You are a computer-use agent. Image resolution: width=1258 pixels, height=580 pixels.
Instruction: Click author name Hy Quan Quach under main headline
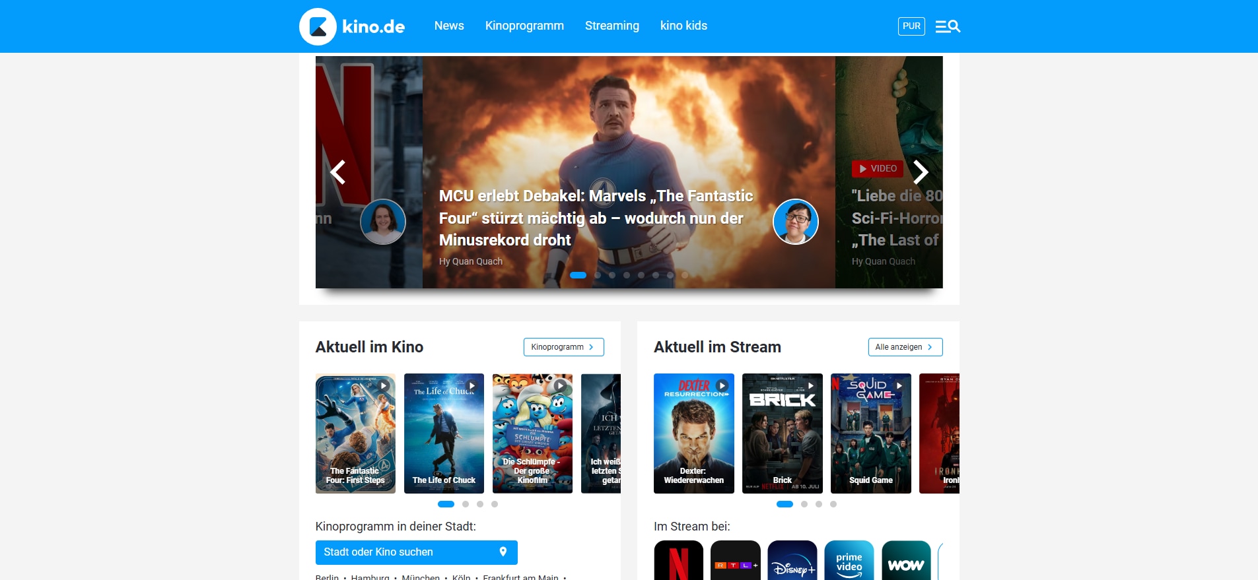(471, 261)
